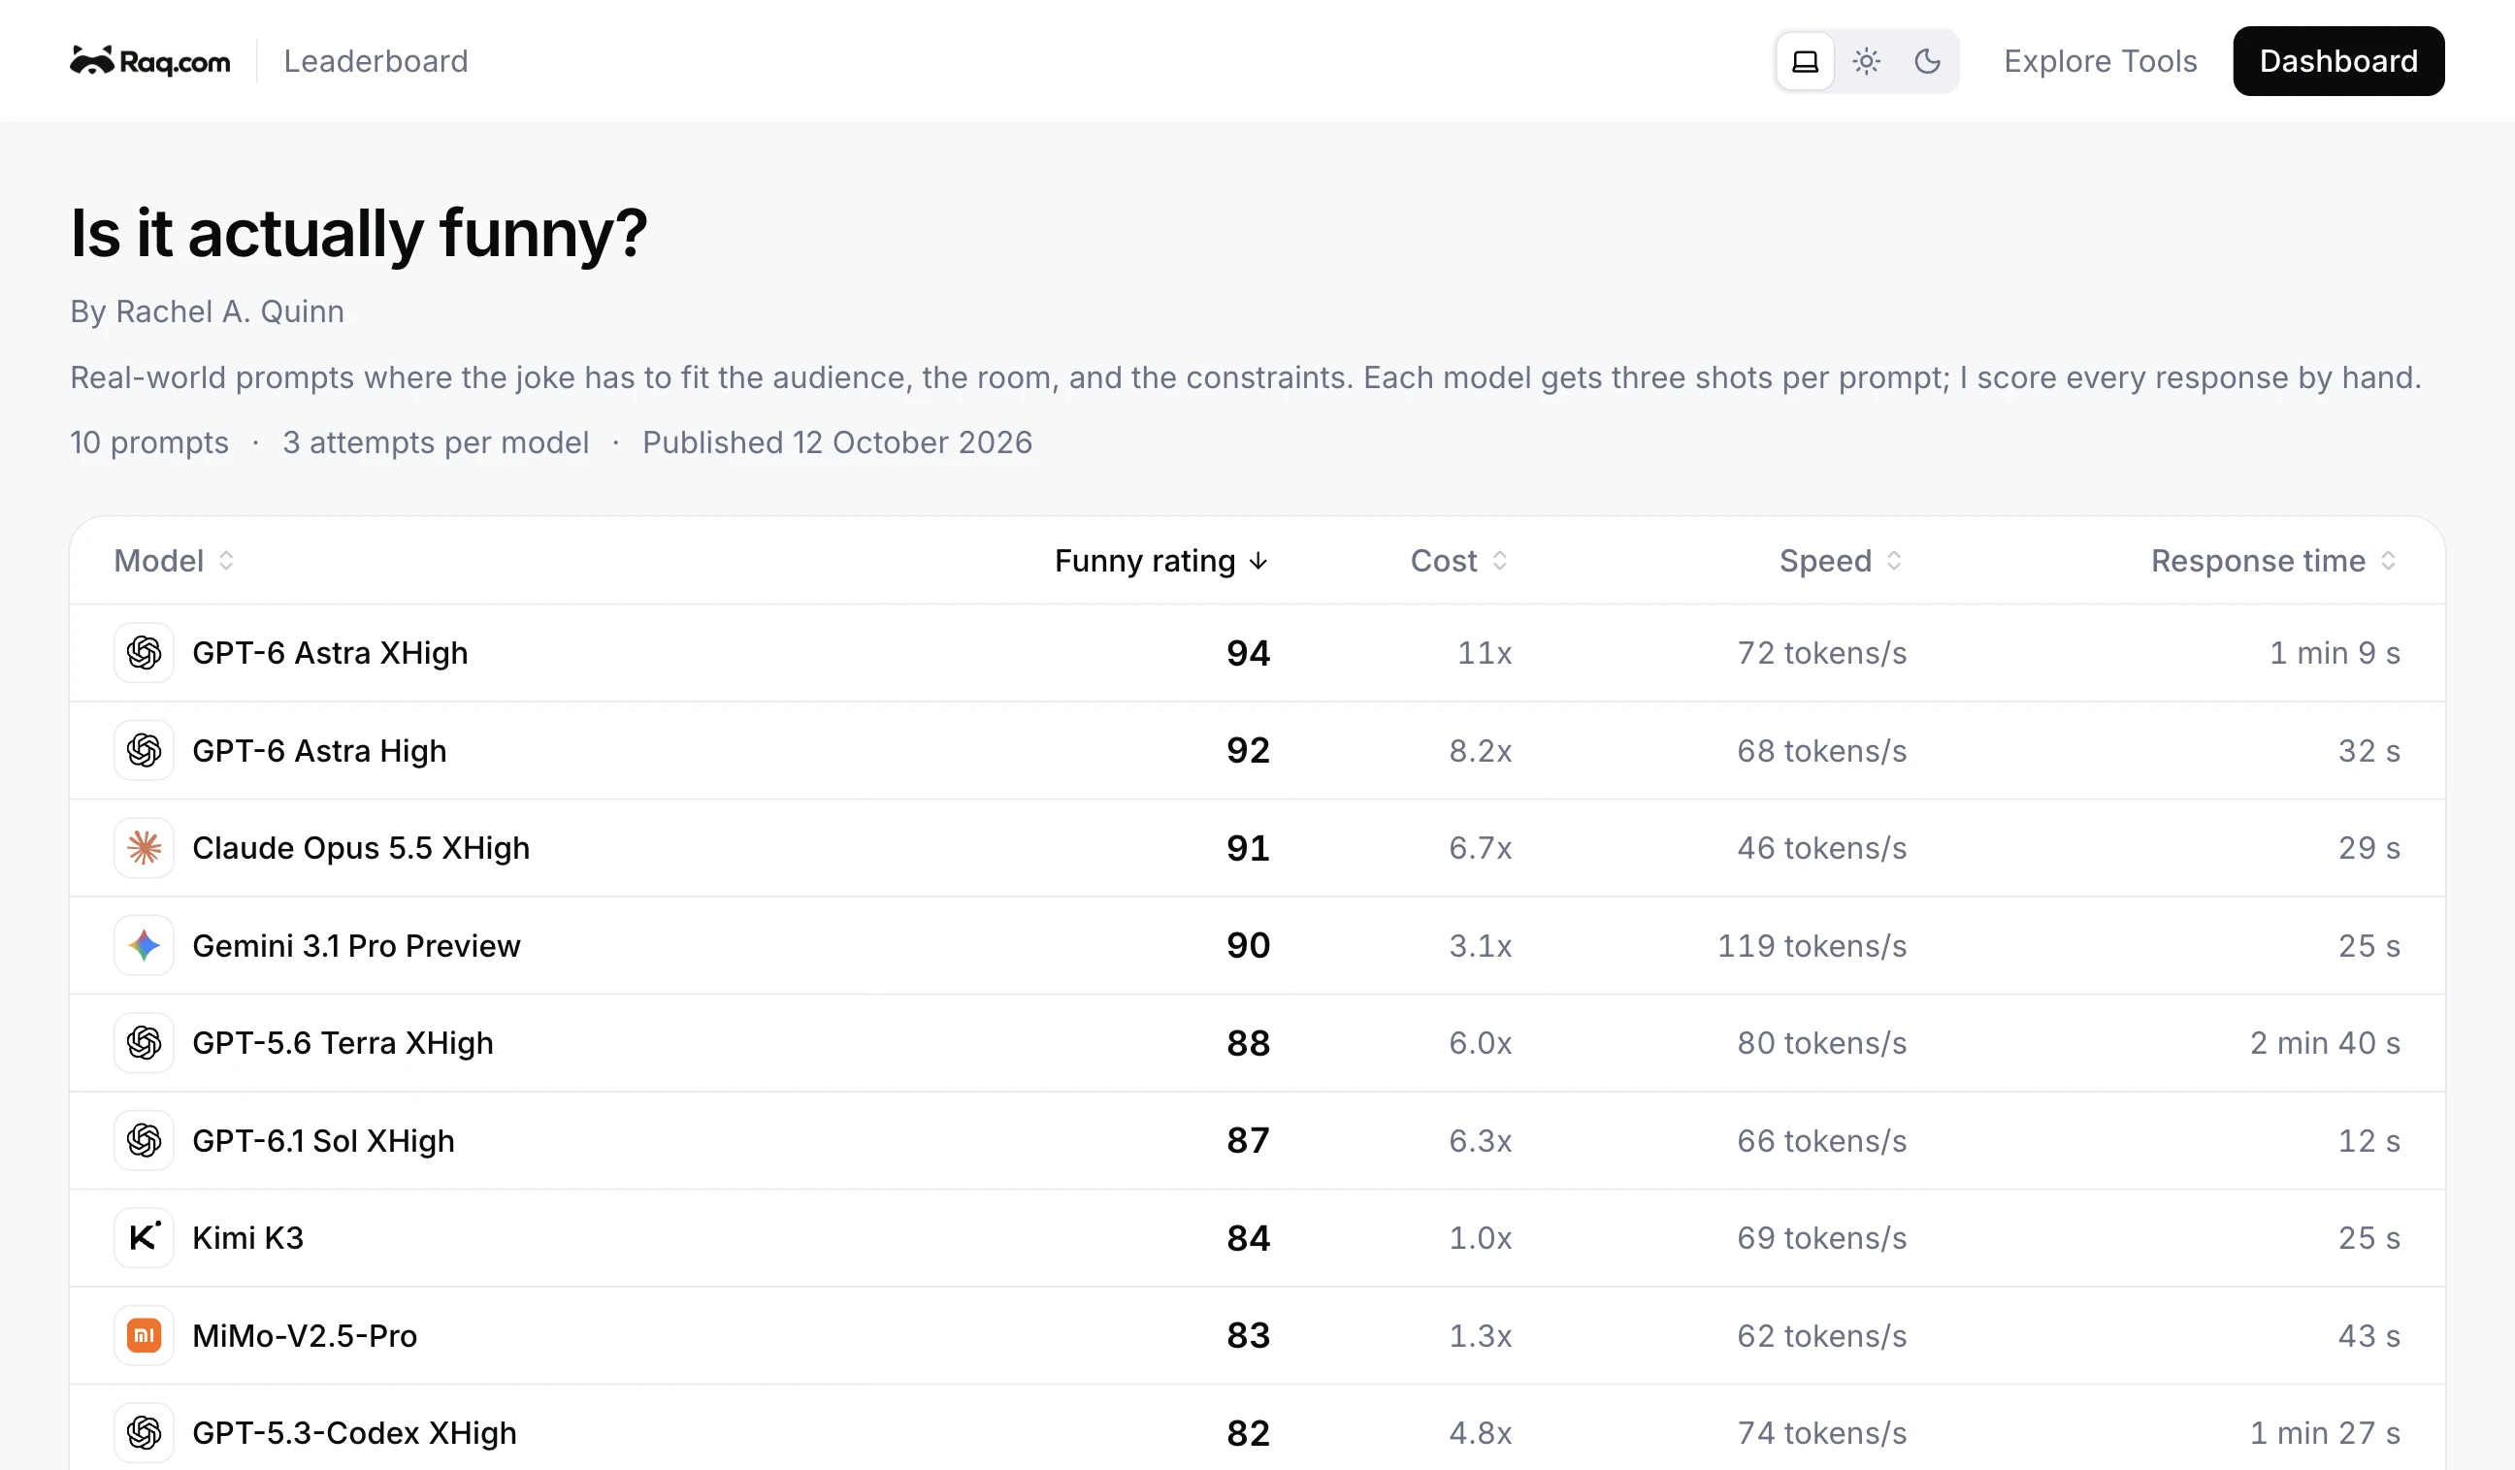Open Explore Tools link

2100,62
